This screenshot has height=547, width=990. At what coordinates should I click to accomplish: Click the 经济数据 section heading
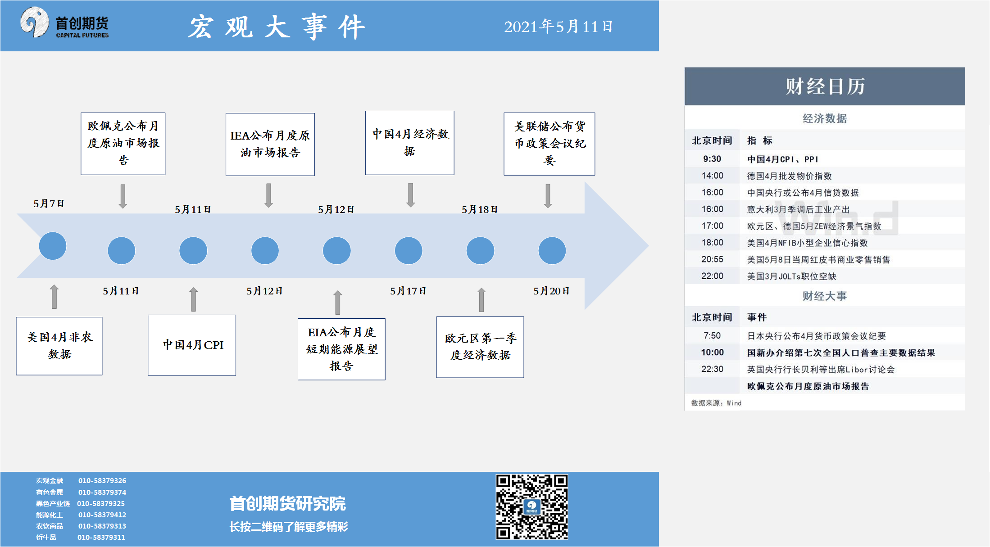pos(825,118)
